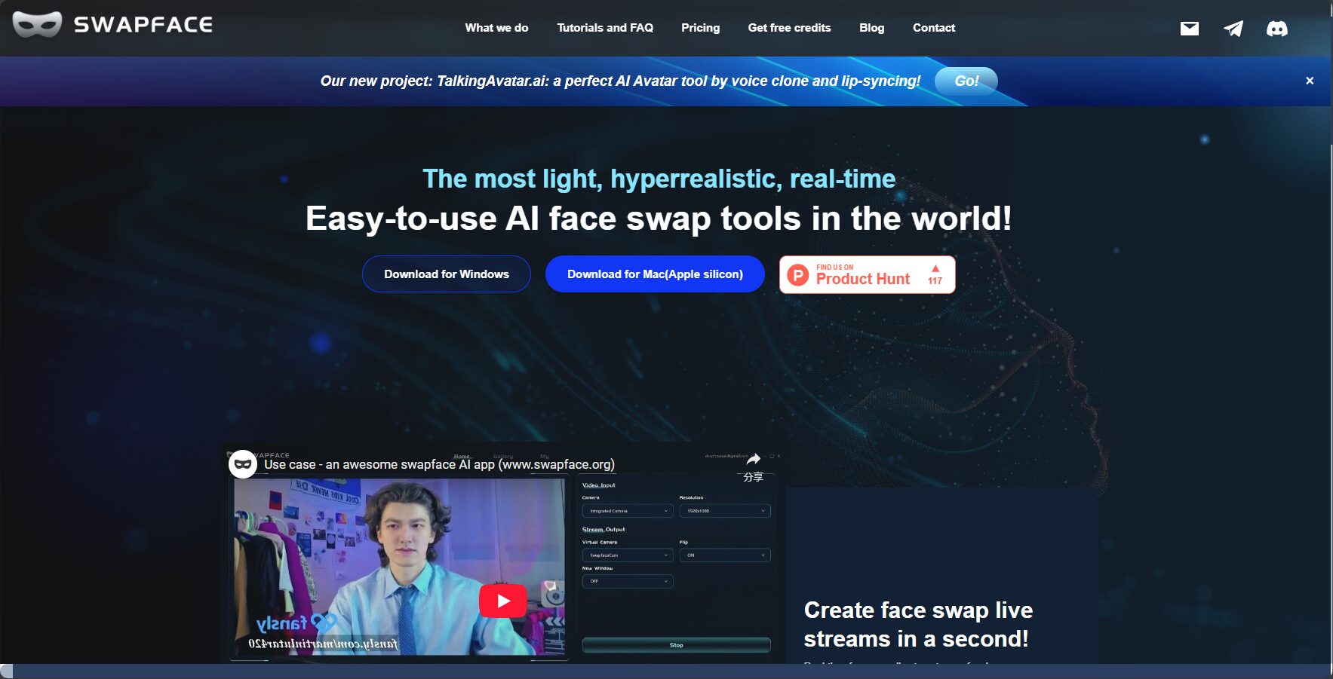Click the Swapface mask logo
Viewport: 1333px width, 679px height.
pos(37,25)
